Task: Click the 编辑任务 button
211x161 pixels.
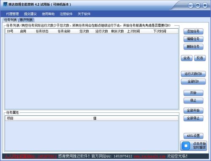Action: pyautogui.click(x=193, y=39)
